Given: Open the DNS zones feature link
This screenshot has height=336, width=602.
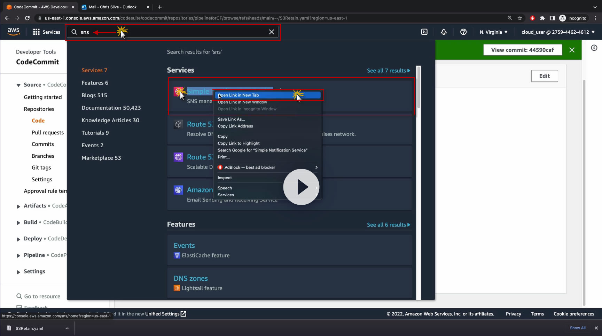Looking at the screenshot, I should tap(191, 278).
